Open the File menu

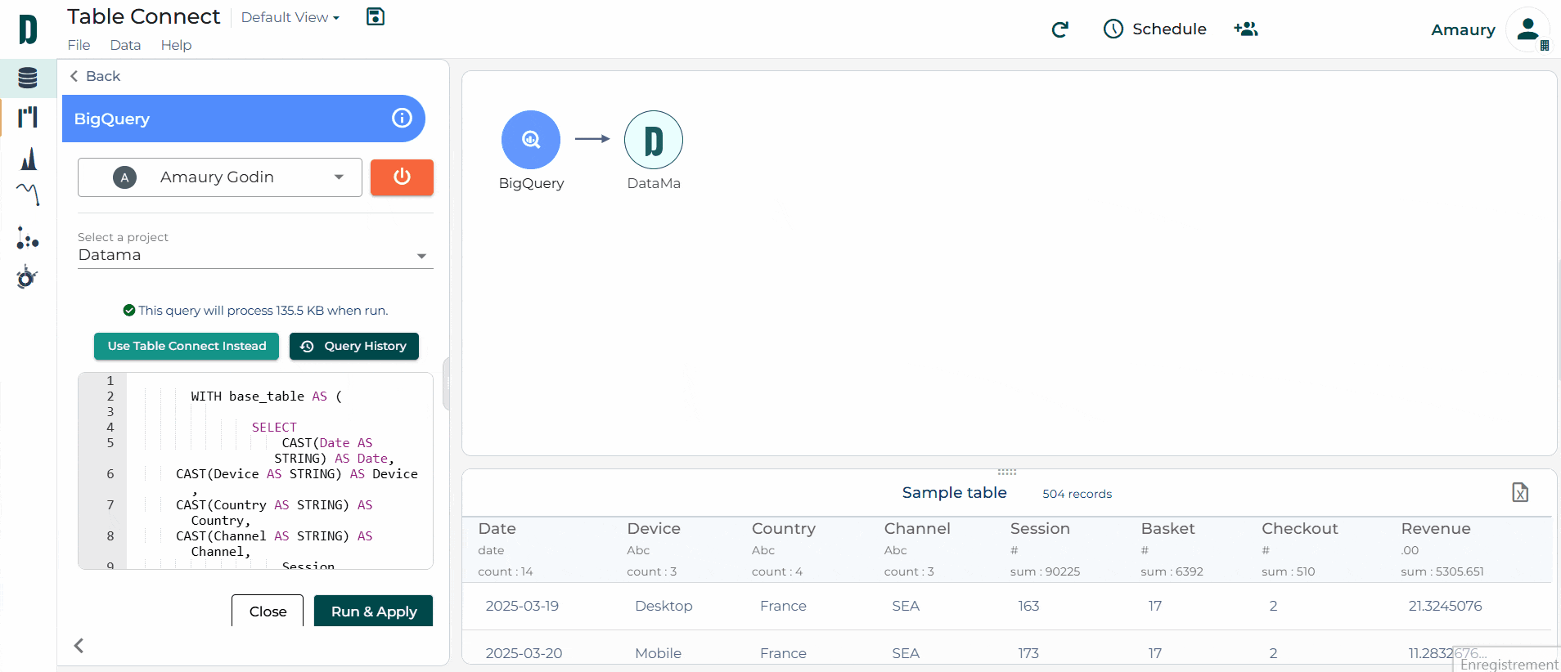79,45
